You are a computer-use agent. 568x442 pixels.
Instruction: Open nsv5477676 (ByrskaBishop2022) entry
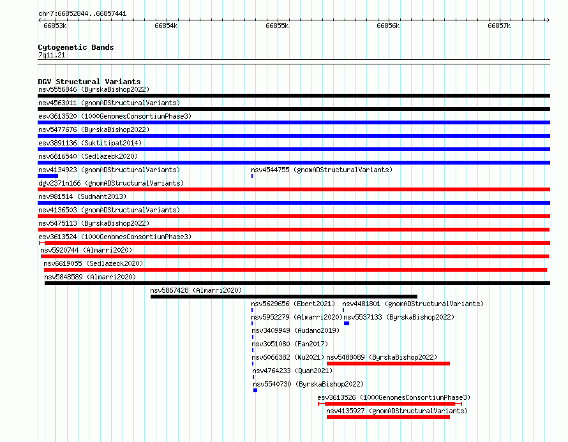coord(94,129)
